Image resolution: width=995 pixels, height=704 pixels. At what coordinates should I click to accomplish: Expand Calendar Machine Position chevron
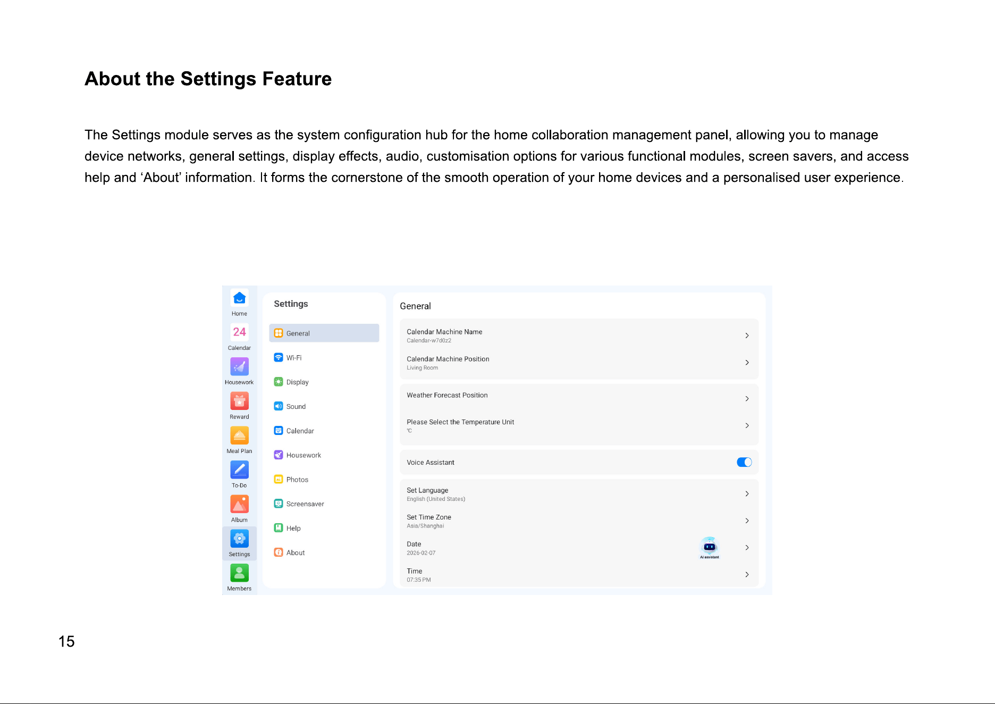point(747,363)
